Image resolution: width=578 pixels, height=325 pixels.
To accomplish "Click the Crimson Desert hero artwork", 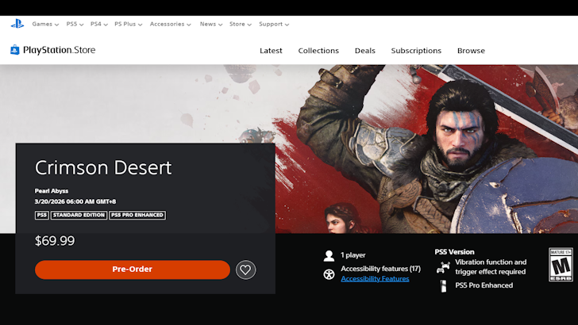I will click(x=426, y=149).
